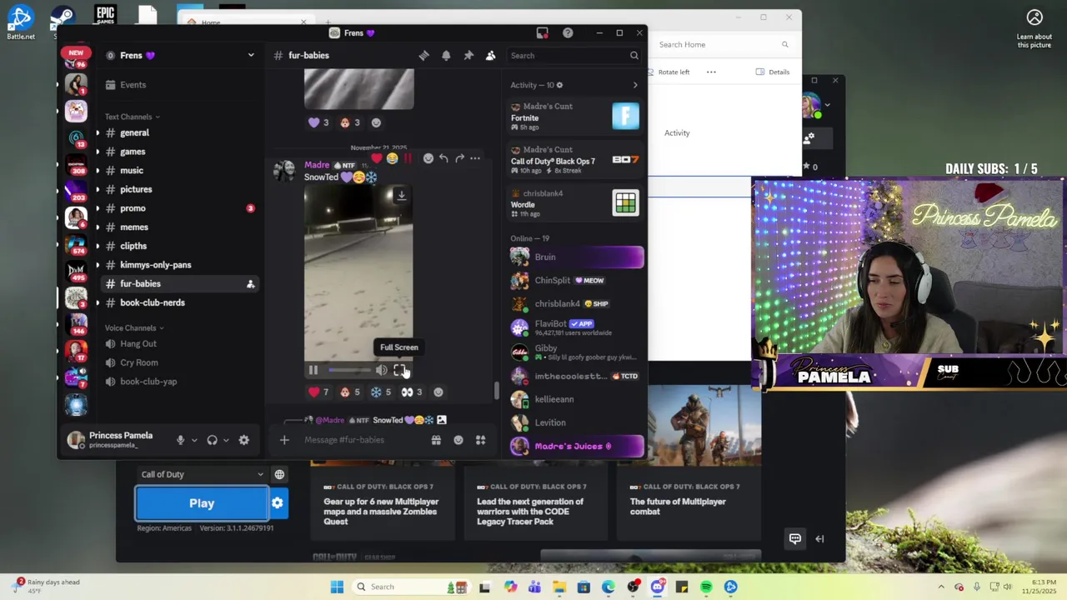Open the gift icon in message bar
Viewport: 1067px width, 600px height.
(x=436, y=440)
